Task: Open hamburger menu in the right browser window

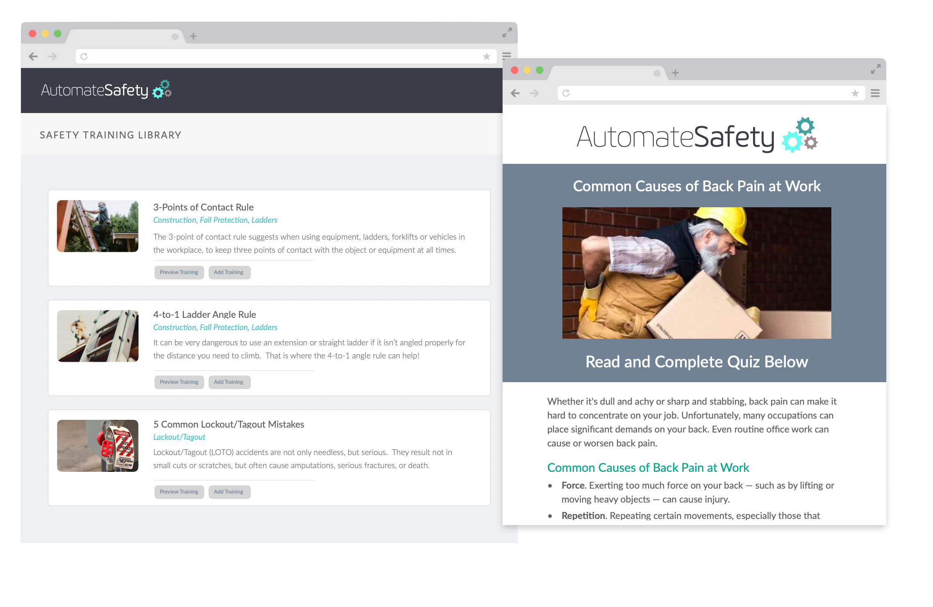Action: [875, 93]
